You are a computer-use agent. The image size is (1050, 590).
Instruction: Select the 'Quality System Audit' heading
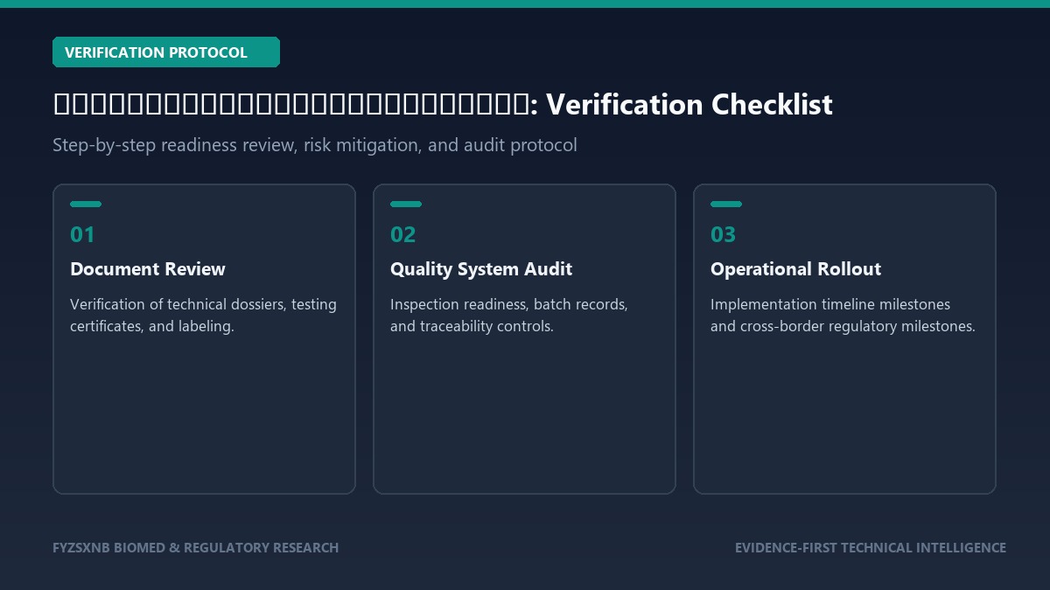pyautogui.click(x=481, y=269)
